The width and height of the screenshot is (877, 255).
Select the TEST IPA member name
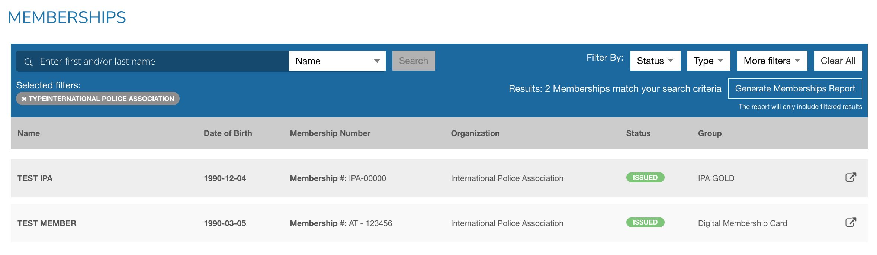tap(35, 178)
